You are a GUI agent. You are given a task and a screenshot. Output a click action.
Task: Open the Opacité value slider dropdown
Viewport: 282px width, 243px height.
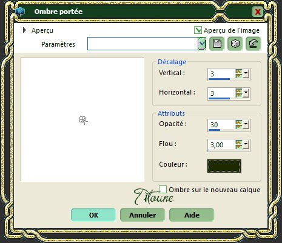coord(246,125)
